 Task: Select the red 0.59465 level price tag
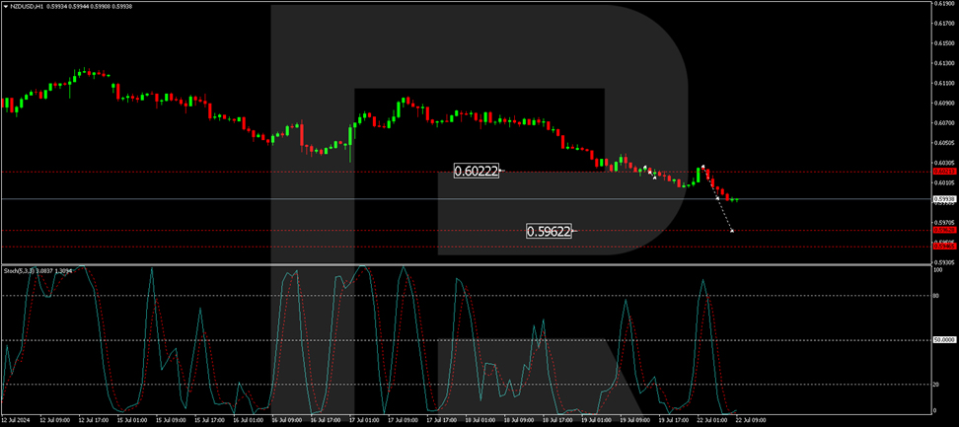click(x=944, y=247)
